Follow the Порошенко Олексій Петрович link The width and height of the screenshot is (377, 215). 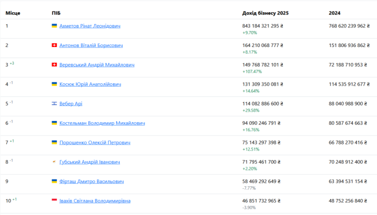[x=95, y=143]
